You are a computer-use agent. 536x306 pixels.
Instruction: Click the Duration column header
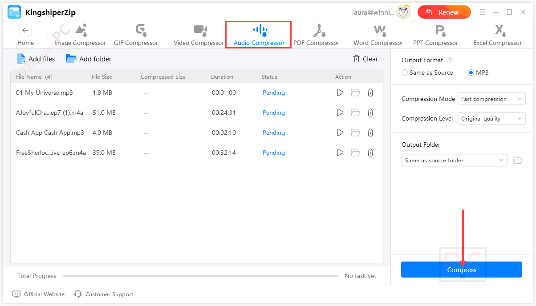[x=222, y=76]
